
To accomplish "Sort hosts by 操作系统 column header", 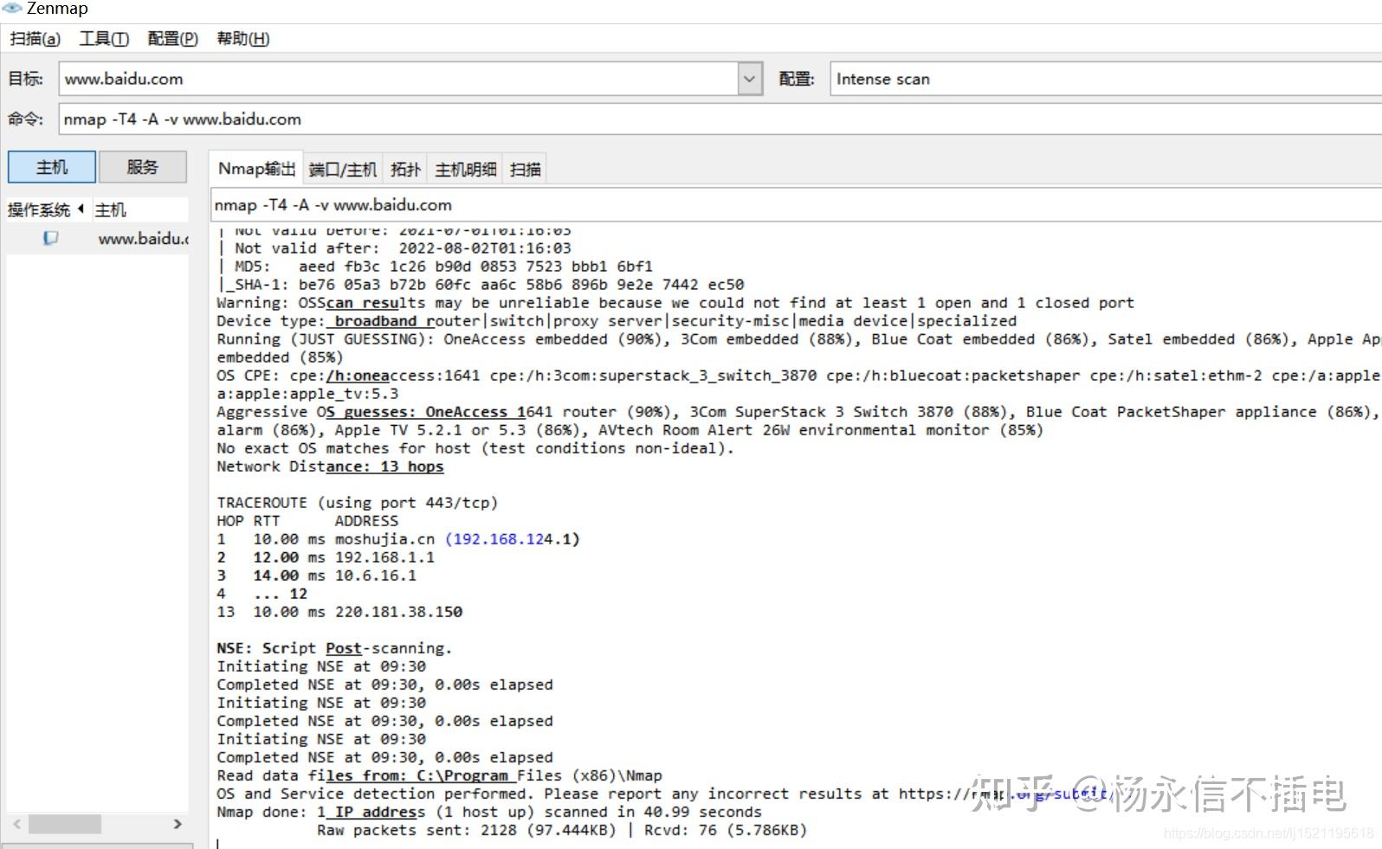I will [x=46, y=209].
